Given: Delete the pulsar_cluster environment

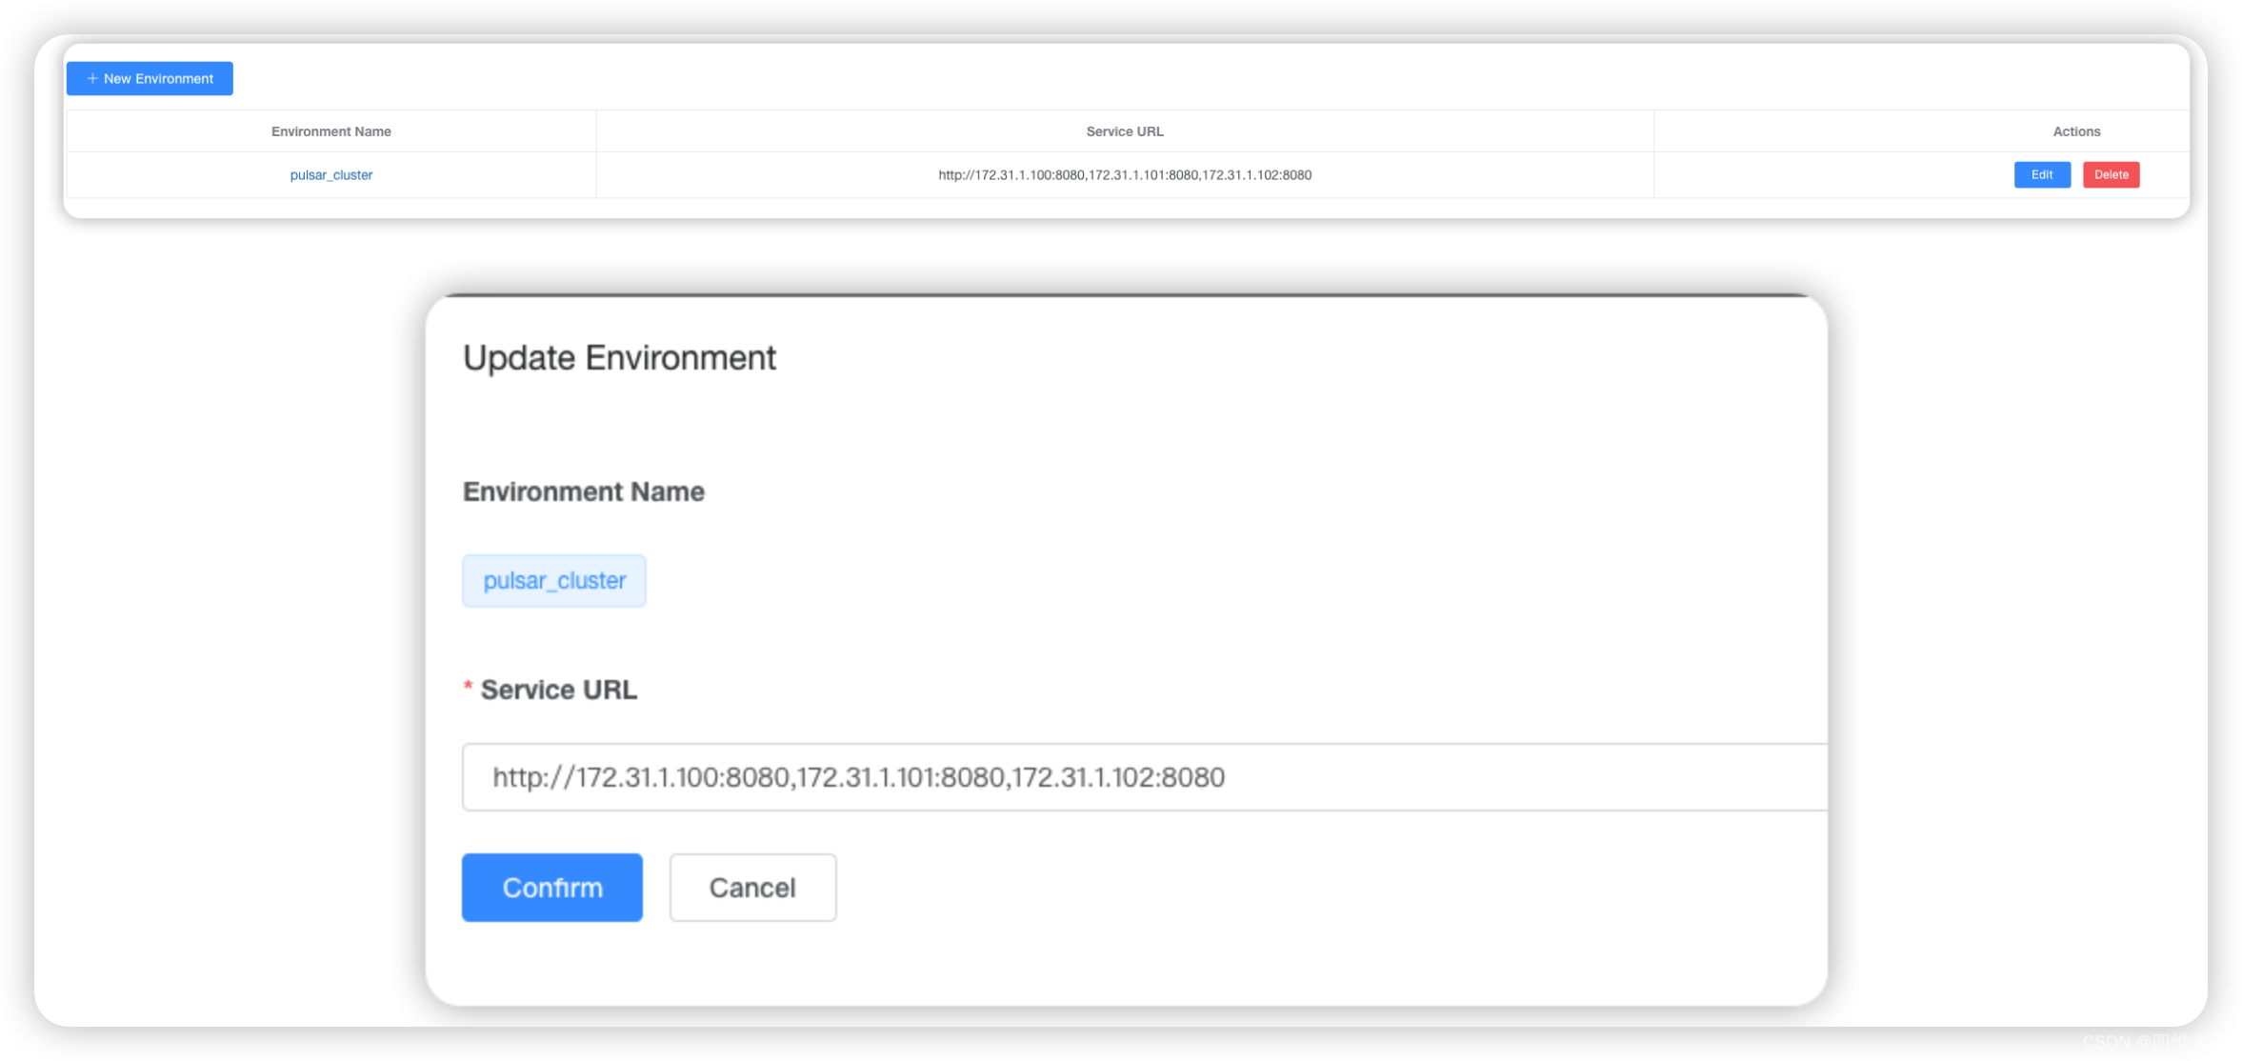Looking at the screenshot, I should [x=2111, y=175].
